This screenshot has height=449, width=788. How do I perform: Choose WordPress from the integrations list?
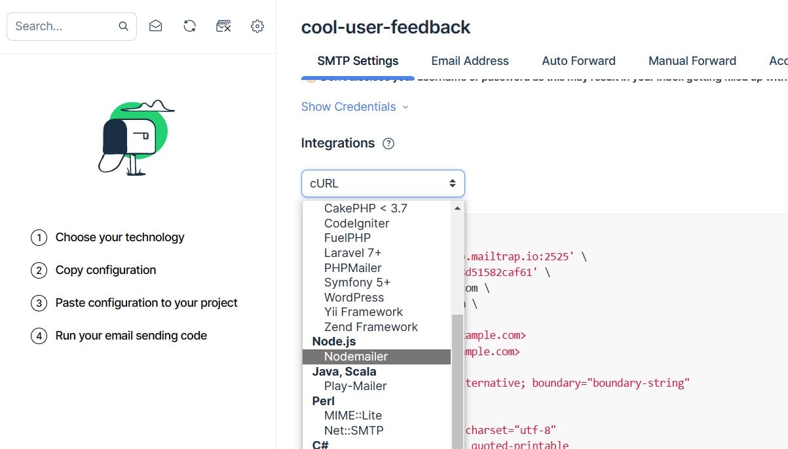377,298
